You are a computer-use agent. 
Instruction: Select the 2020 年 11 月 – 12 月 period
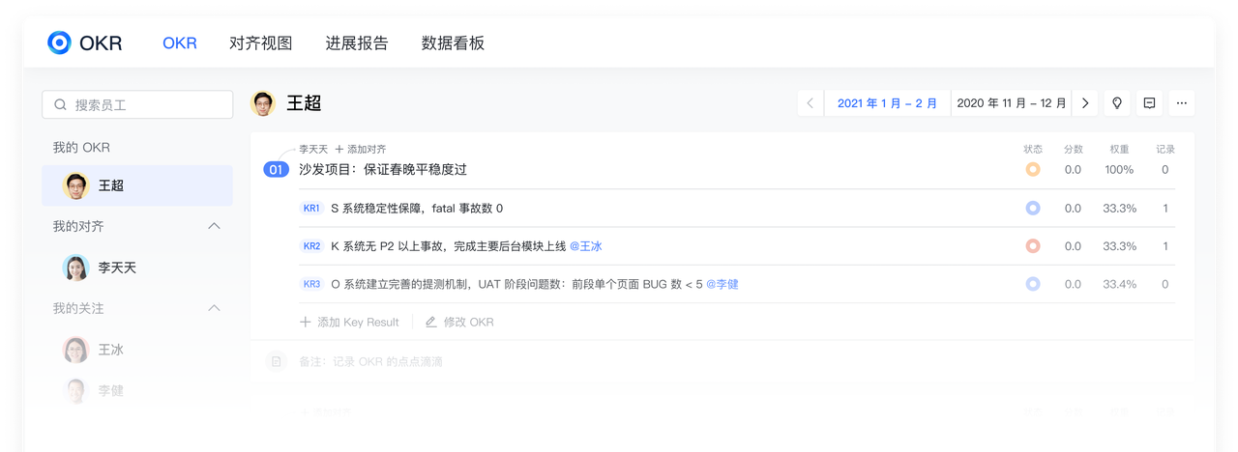pyautogui.click(x=1012, y=103)
